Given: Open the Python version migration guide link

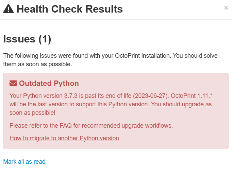Looking at the screenshot, I should pos(64,138).
